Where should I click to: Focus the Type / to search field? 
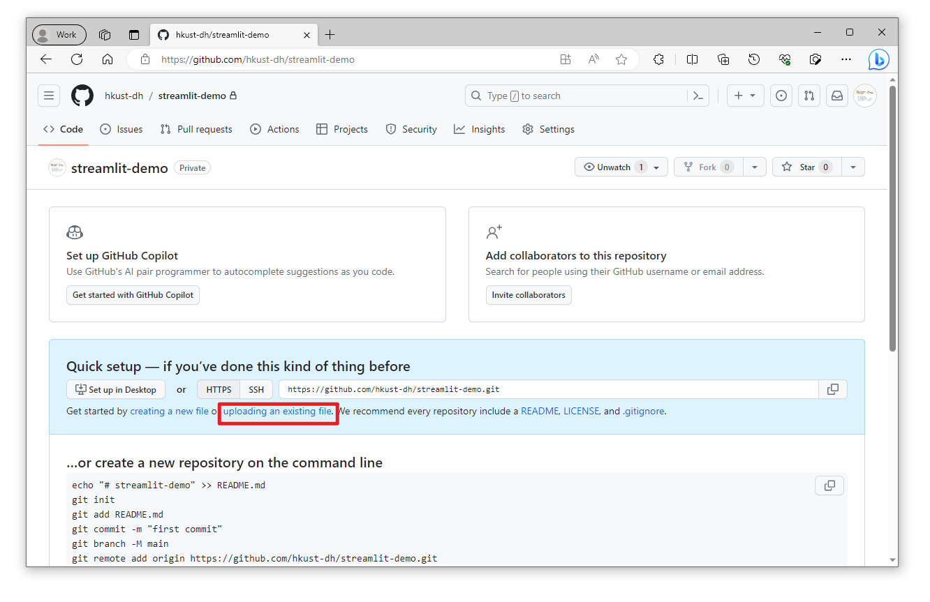click(x=577, y=96)
